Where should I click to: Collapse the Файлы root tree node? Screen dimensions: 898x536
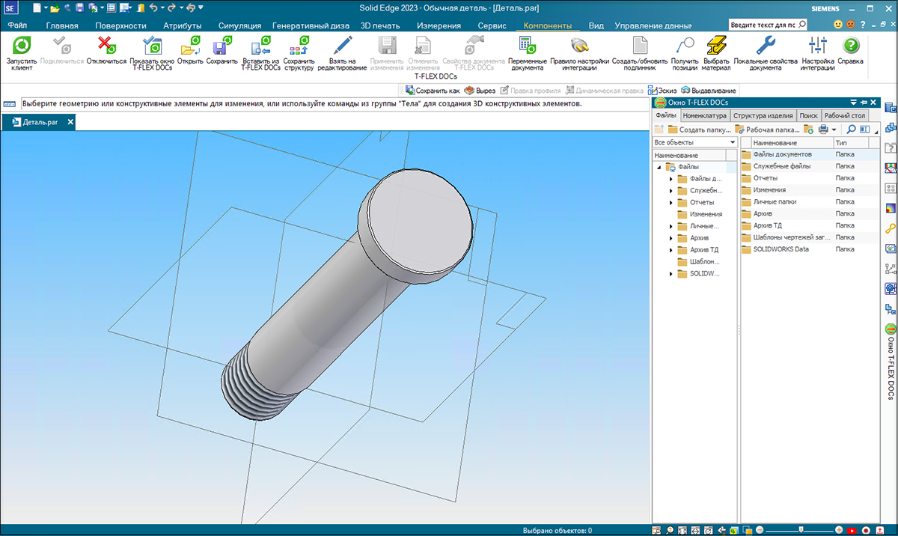click(x=659, y=167)
